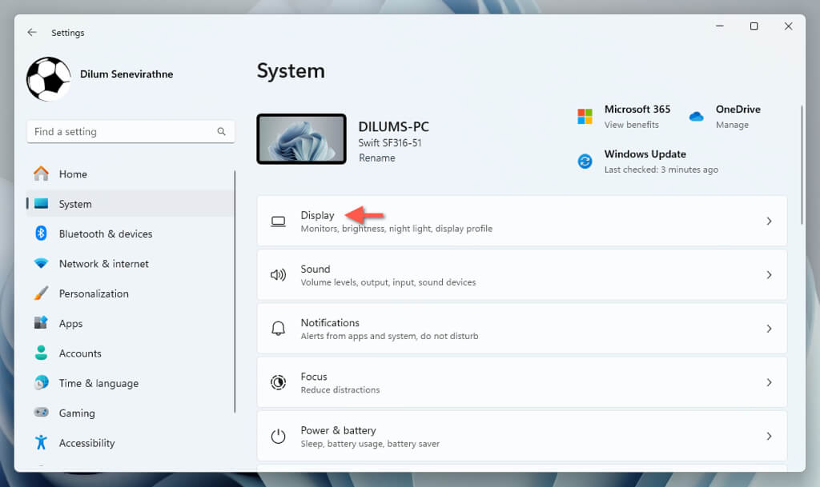The width and height of the screenshot is (820, 487).
Task: Click the Accessibility figure icon
Action: (41, 442)
